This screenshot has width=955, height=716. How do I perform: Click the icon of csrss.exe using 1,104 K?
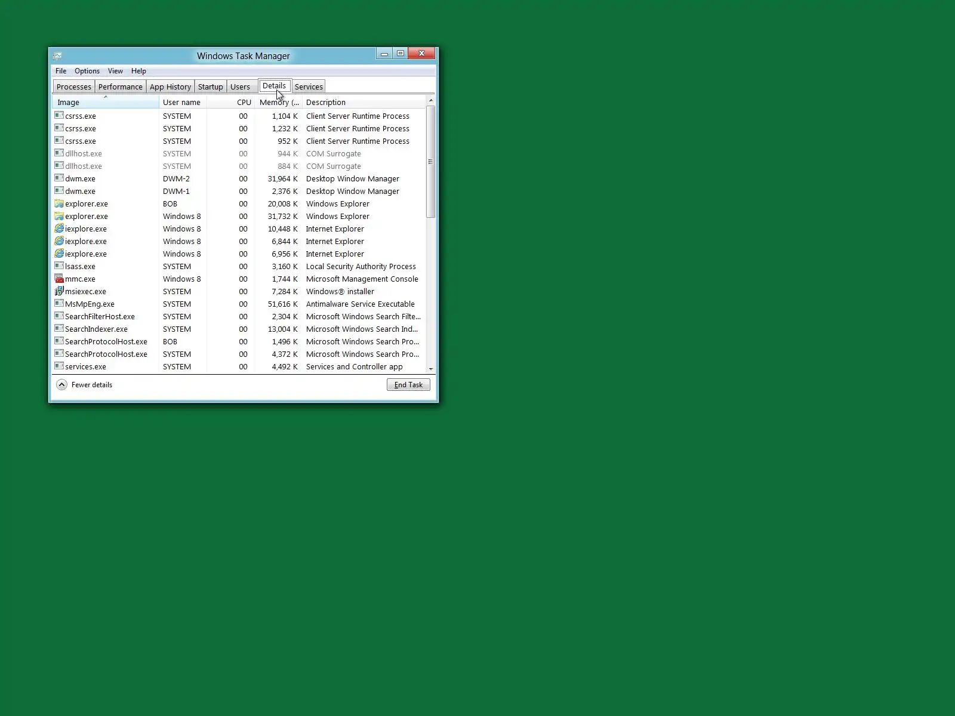(59, 115)
